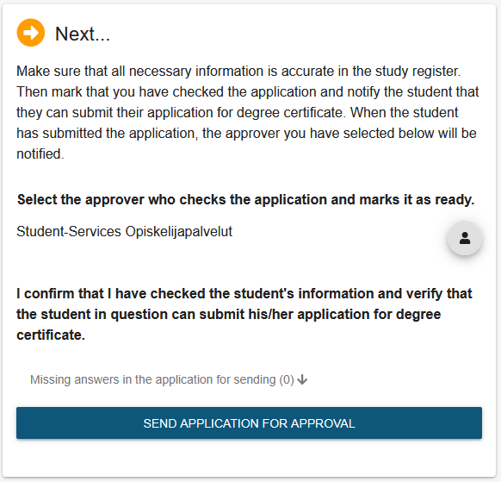
Task: Click empty card area below the send button
Action: (x=249, y=458)
